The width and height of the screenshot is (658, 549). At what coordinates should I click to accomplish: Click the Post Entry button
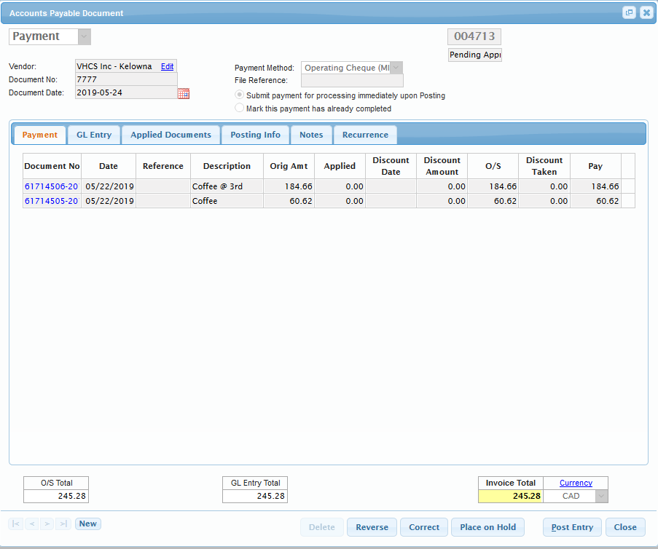point(572,527)
